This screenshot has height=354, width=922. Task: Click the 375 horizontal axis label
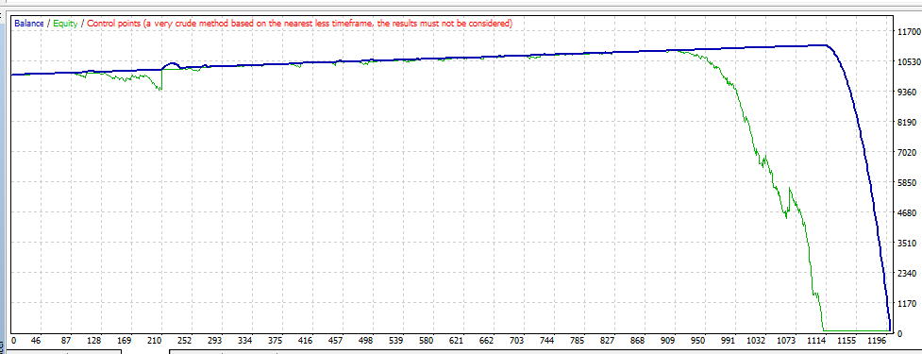click(x=276, y=341)
